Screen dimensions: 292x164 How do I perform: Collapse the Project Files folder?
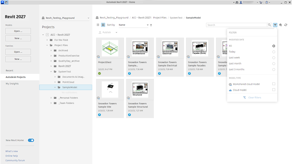tap(47, 45)
